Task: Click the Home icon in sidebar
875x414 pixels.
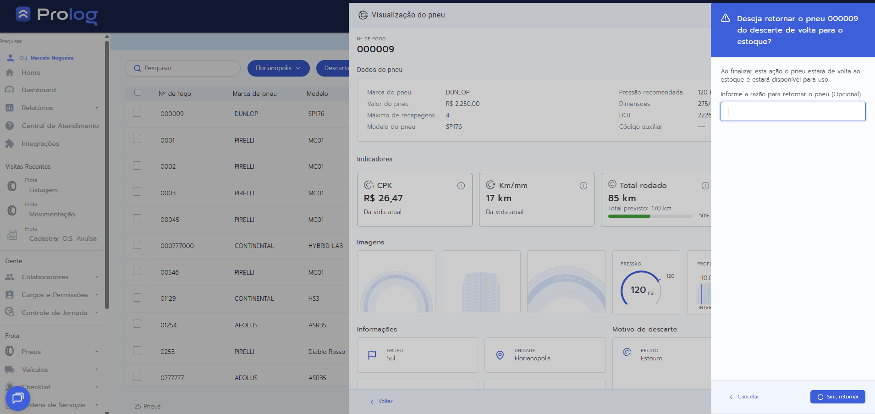Action: click(x=10, y=72)
